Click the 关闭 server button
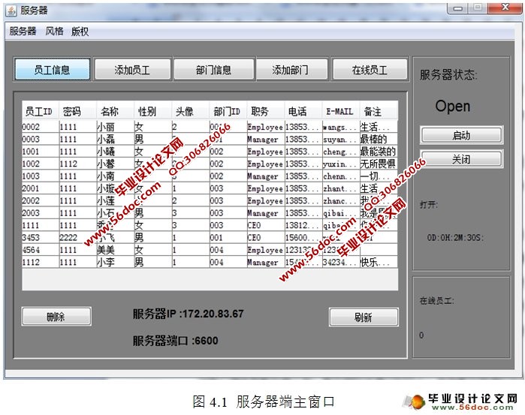The height and width of the screenshot is (415, 525). (461, 159)
